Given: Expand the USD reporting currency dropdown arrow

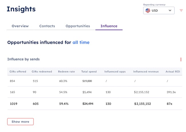Looking at the screenshot, I should 170,11.
